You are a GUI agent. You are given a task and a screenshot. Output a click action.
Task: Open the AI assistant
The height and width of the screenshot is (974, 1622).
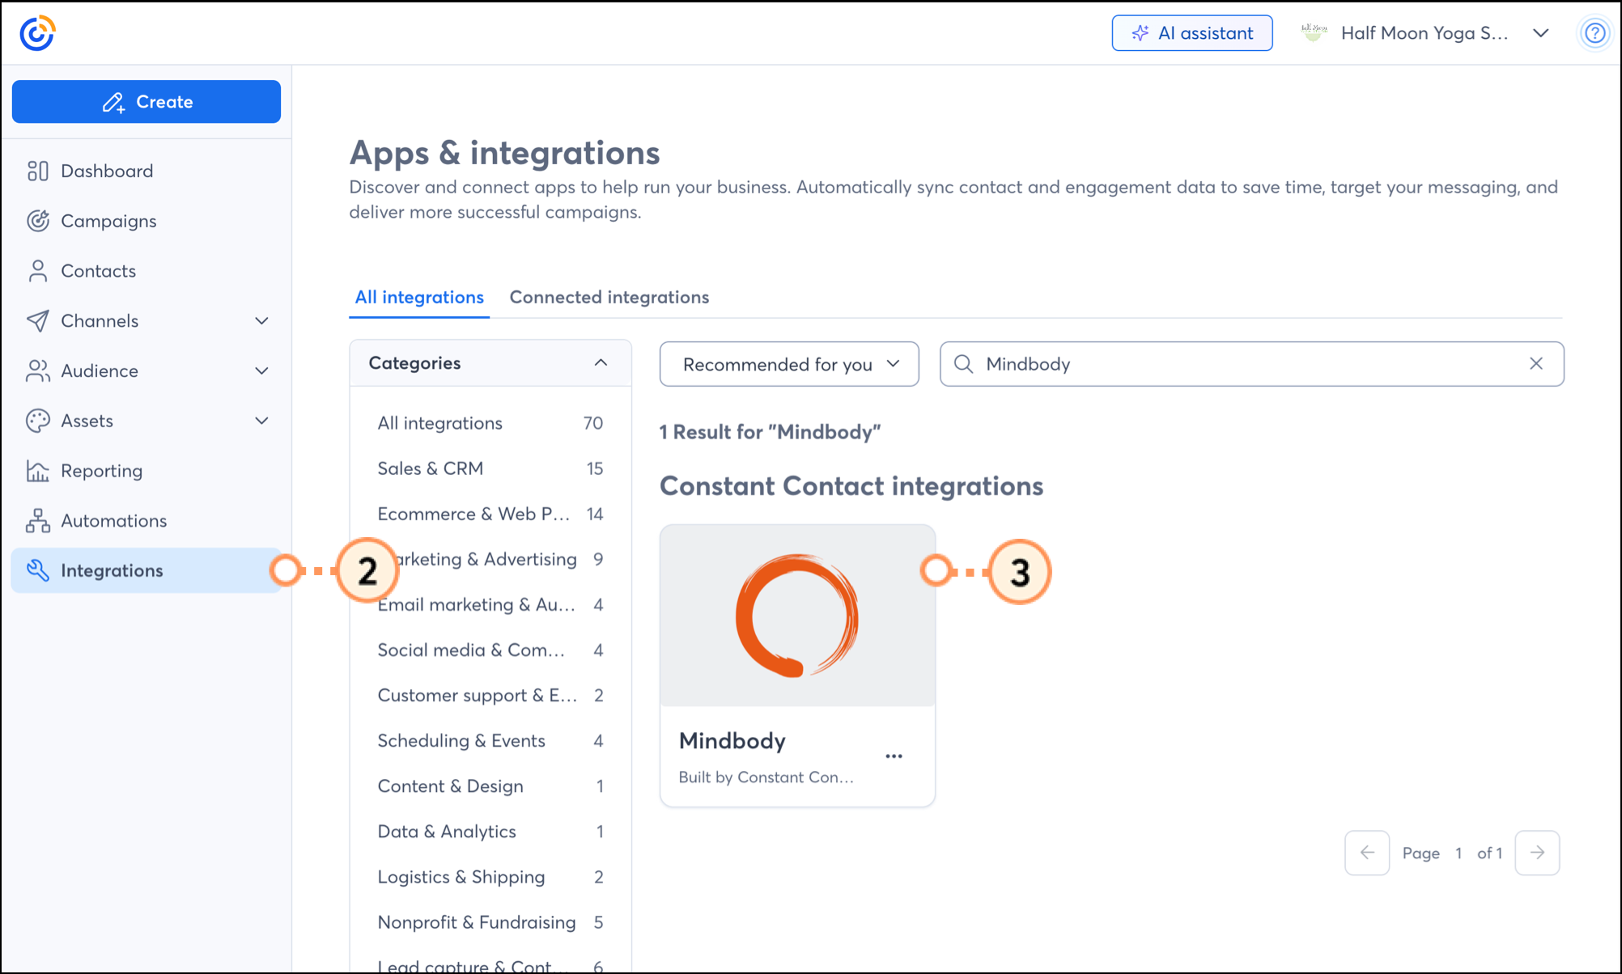click(x=1191, y=33)
